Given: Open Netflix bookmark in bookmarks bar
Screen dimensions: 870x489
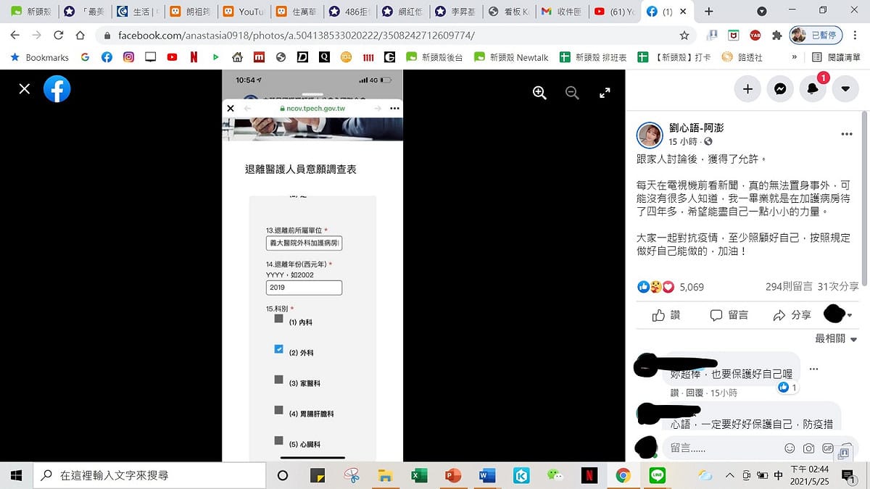Looking at the screenshot, I should click(x=194, y=57).
